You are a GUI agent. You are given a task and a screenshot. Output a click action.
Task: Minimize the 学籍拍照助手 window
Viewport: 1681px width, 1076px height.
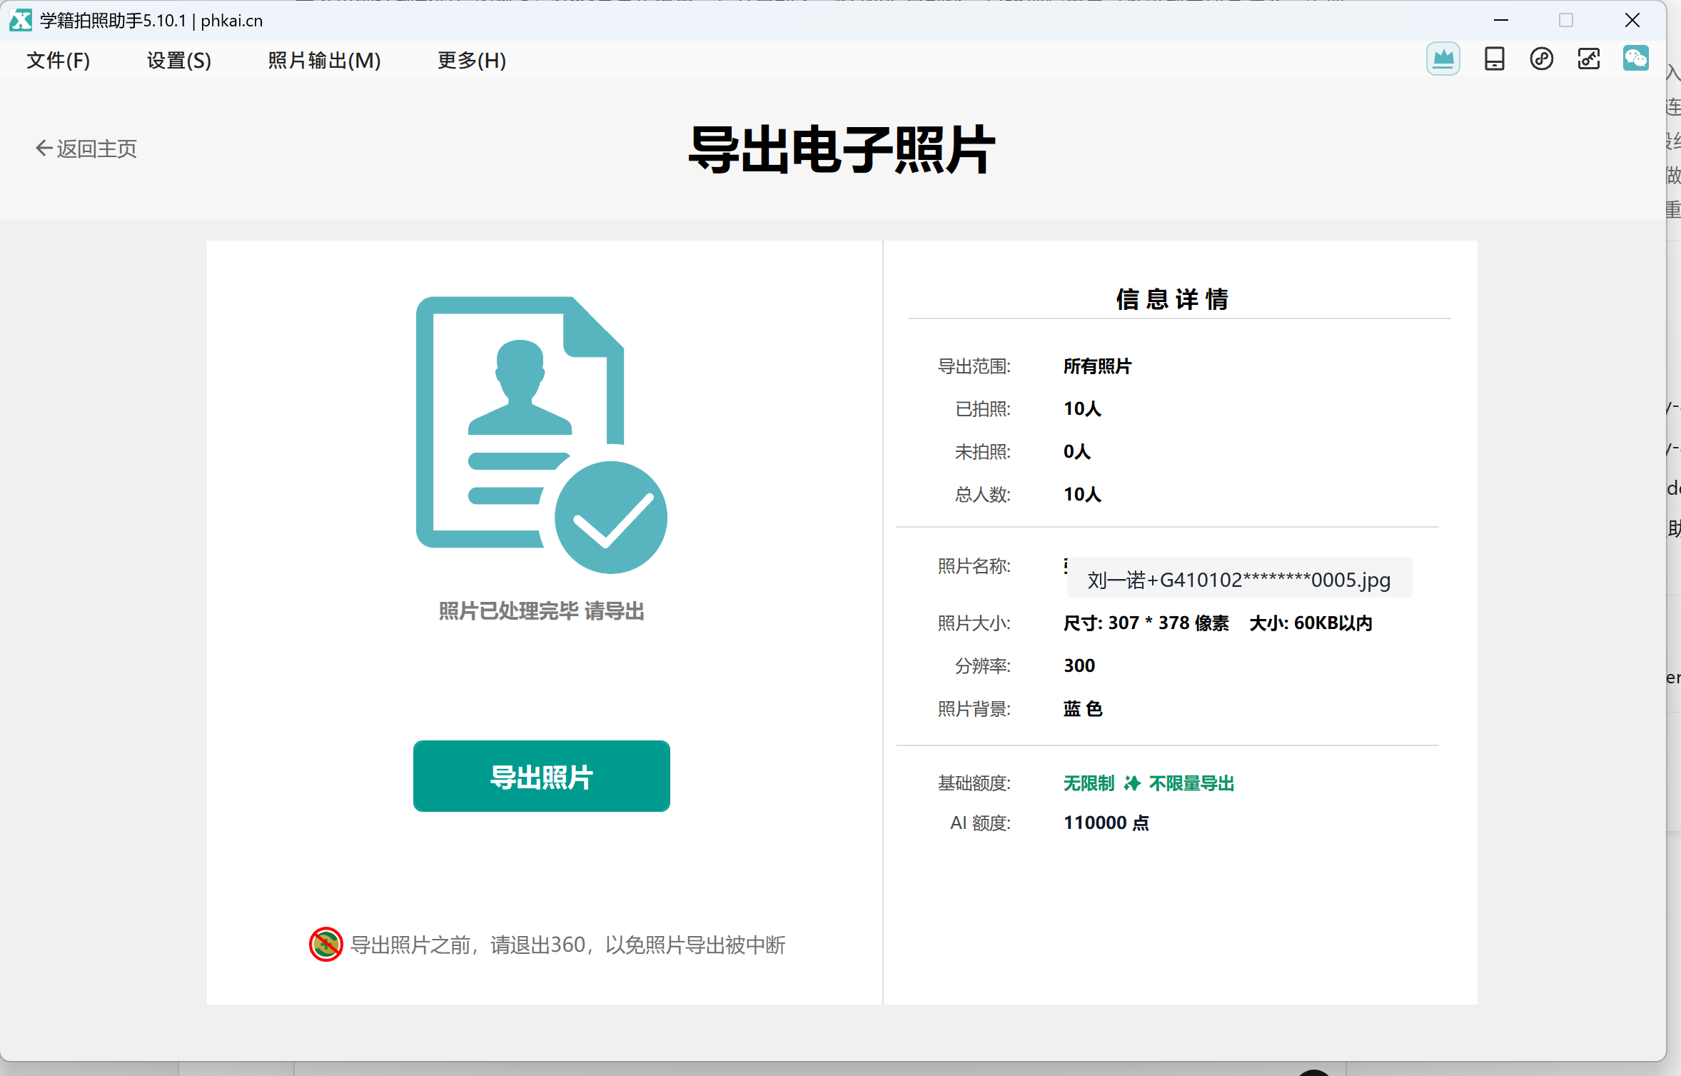[x=1501, y=20]
